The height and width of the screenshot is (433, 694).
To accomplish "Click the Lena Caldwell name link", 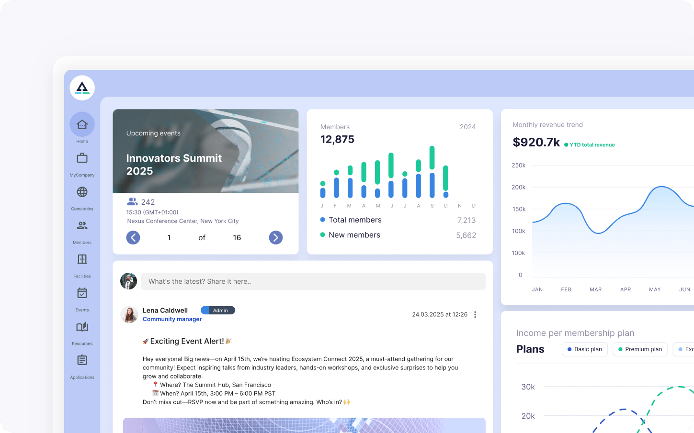I will click(x=165, y=311).
